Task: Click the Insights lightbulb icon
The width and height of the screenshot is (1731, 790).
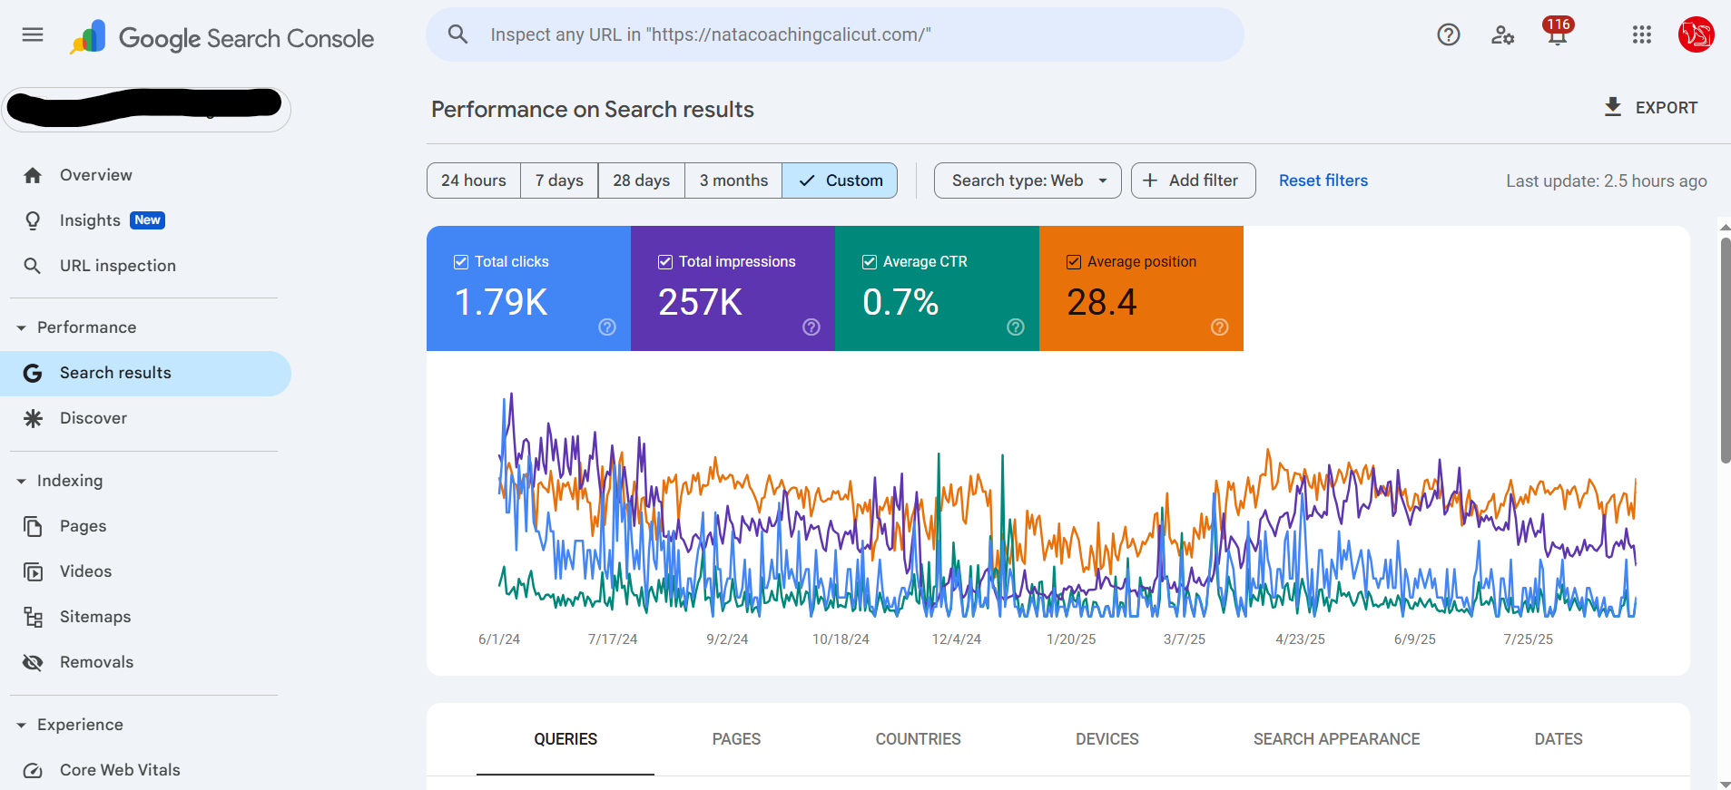Action: [x=33, y=220]
